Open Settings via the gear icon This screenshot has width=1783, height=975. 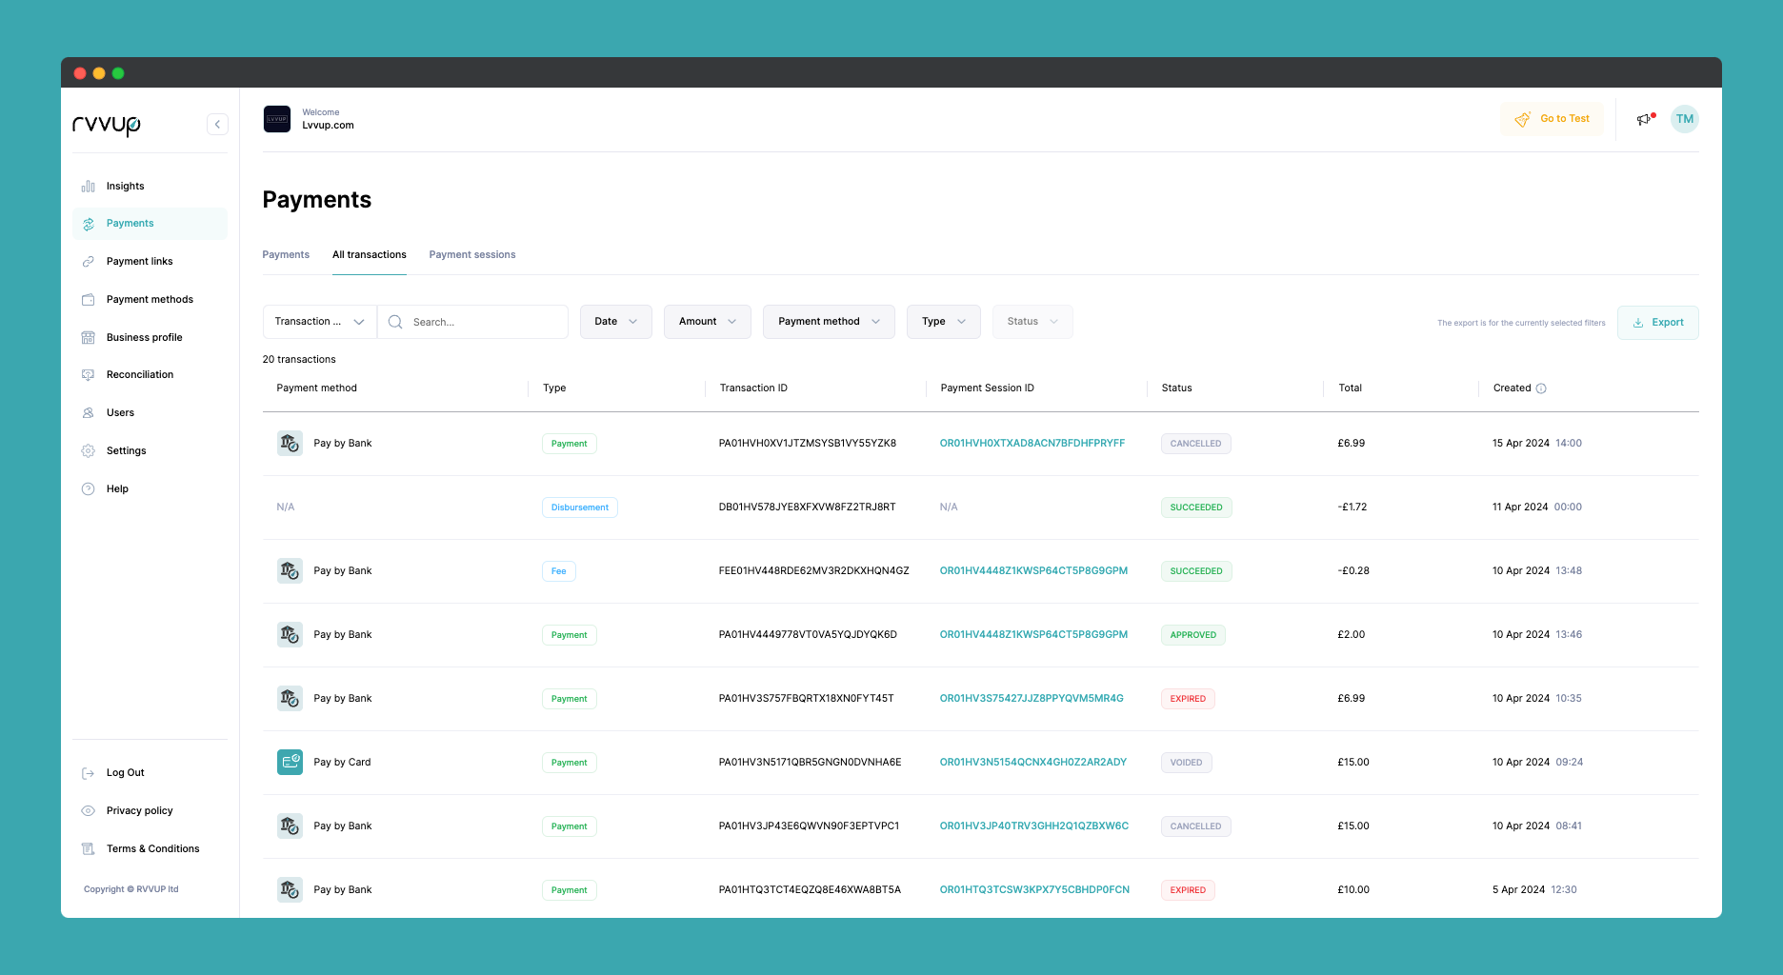pyautogui.click(x=88, y=451)
